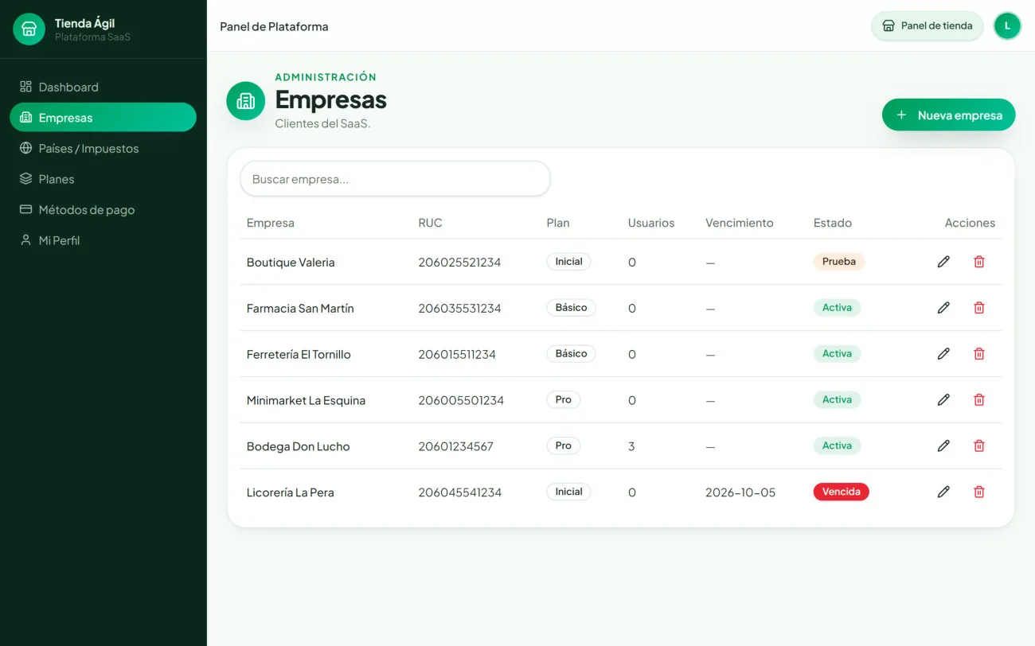Open the editor for Ferretería El Tornillo
Screen dimensions: 1035x646
[x=943, y=354]
